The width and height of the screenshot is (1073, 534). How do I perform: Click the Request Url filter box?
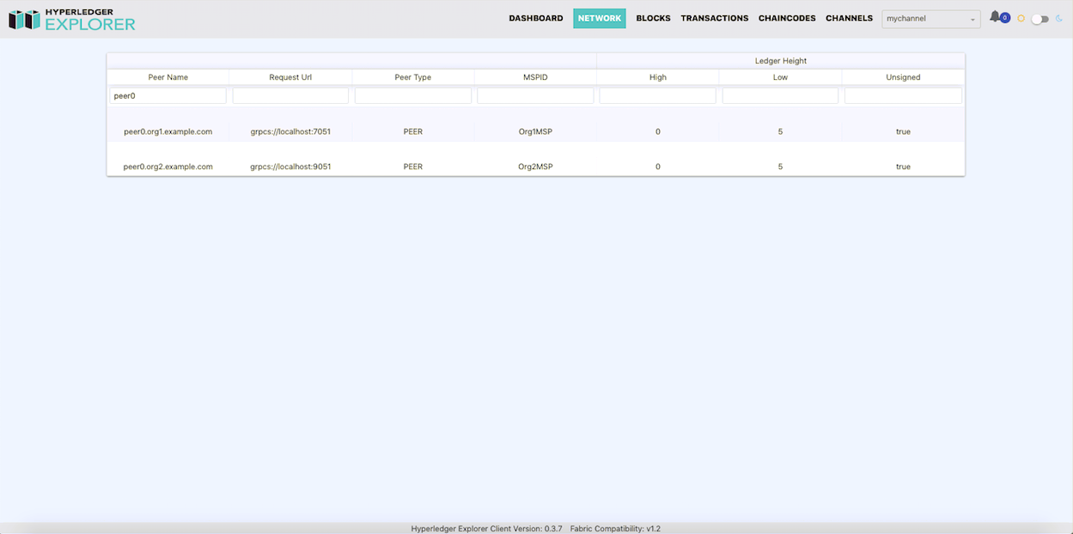tap(290, 96)
